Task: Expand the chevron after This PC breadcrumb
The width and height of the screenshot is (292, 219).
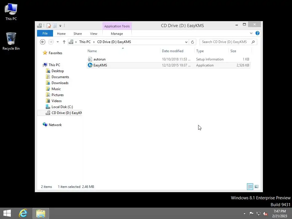Action: tap(94, 42)
